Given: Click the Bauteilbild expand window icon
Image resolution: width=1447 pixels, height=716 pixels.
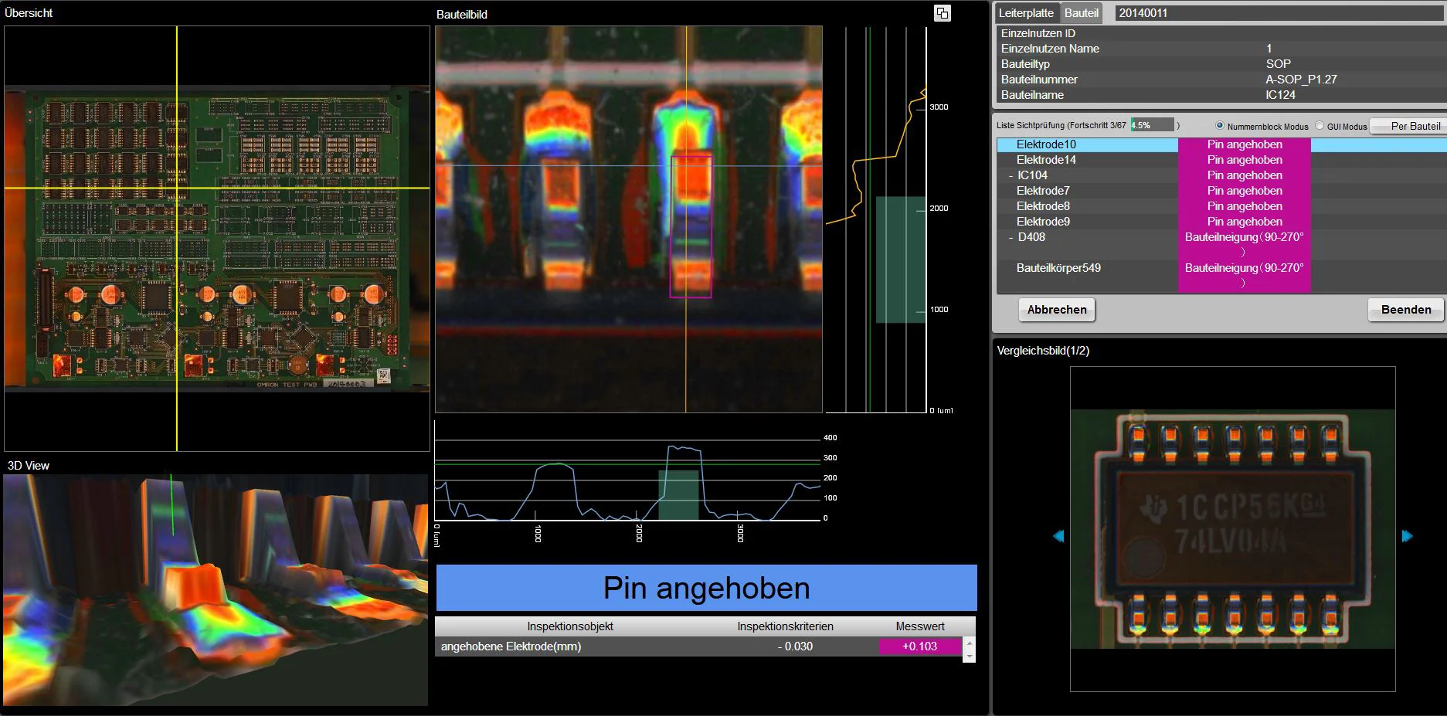Looking at the screenshot, I should tap(942, 13).
